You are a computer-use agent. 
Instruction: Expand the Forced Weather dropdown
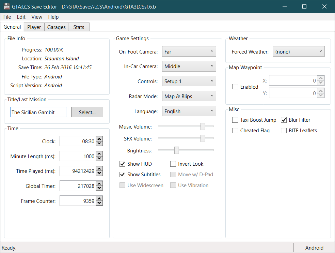click(299, 51)
